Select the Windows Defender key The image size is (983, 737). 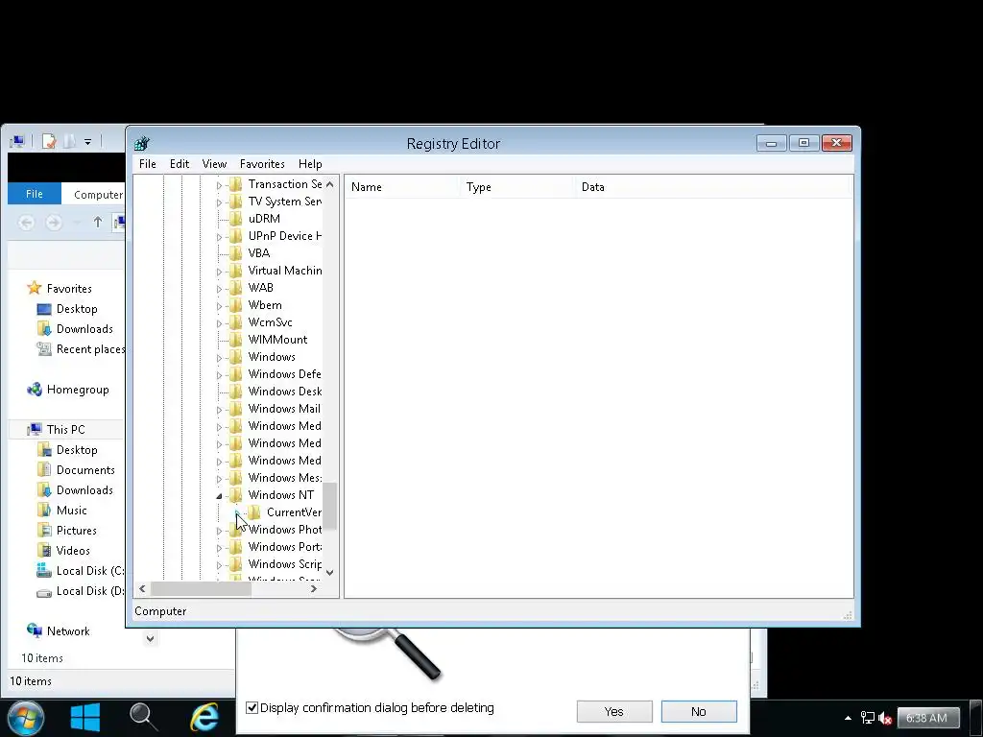(284, 374)
